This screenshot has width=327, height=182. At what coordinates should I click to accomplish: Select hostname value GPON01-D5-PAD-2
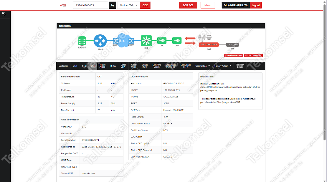[x=174, y=83]
